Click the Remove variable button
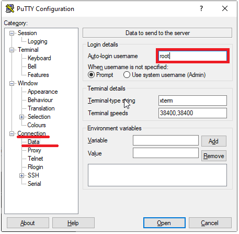 click(214, 156)
